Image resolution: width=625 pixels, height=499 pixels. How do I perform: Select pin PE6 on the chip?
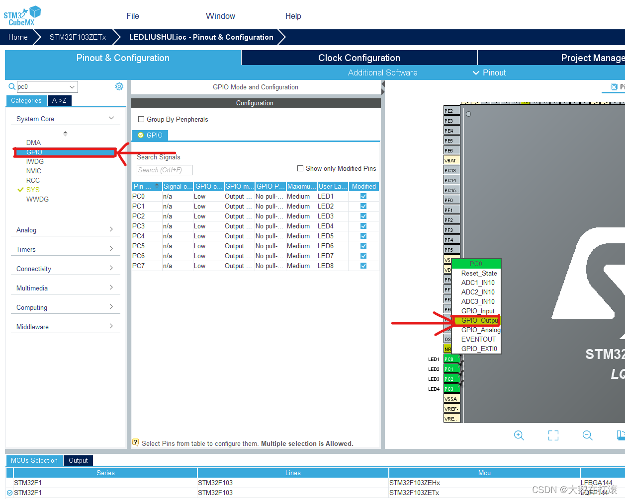point(452,150)
